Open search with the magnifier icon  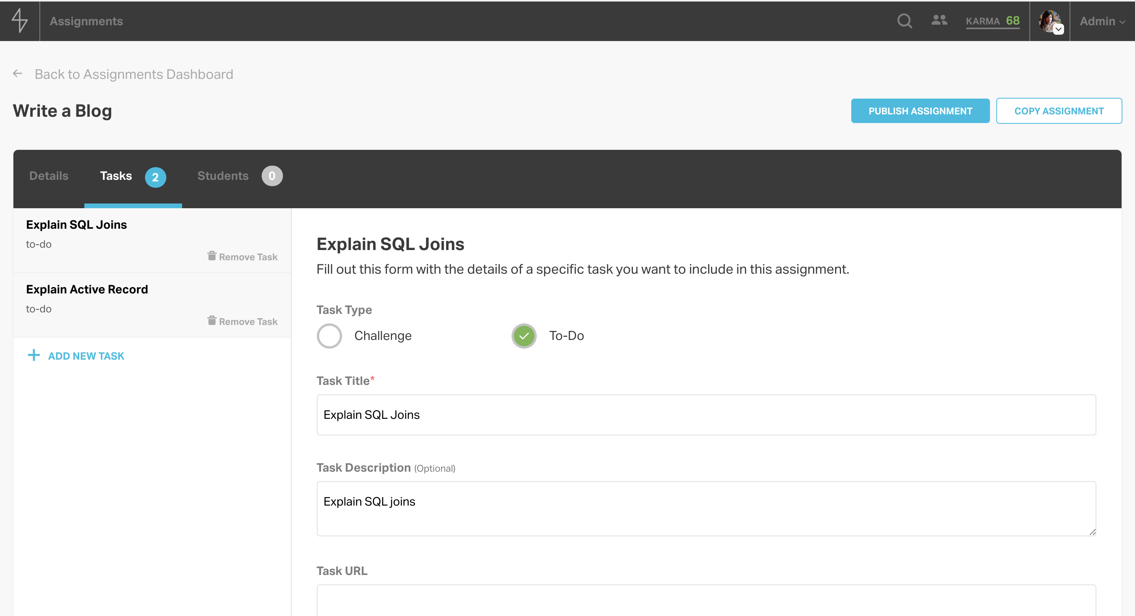tap(904, 21)
